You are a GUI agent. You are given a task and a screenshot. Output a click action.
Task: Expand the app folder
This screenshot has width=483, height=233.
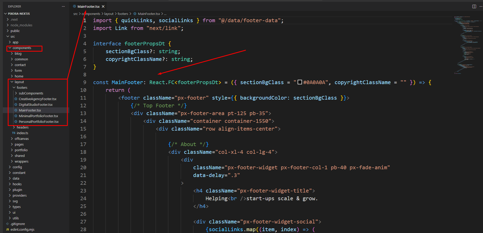click(10, 42)
